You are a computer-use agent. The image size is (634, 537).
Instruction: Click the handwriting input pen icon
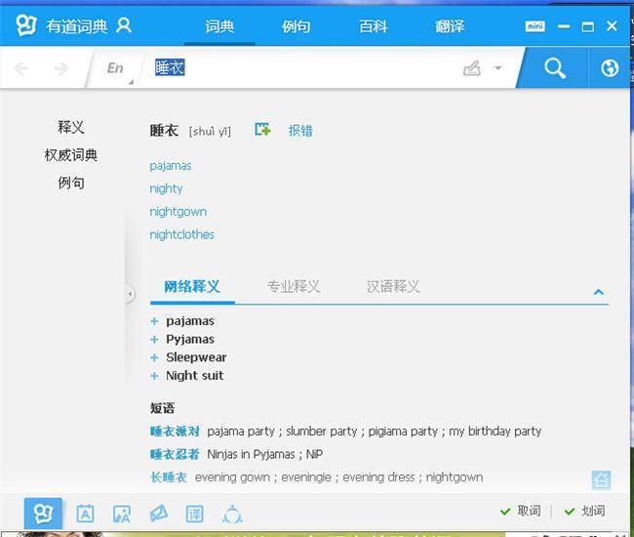tap(472, 68)
